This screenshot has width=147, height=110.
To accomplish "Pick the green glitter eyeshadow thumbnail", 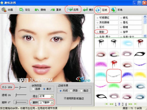I will click(x=114, y=86).
